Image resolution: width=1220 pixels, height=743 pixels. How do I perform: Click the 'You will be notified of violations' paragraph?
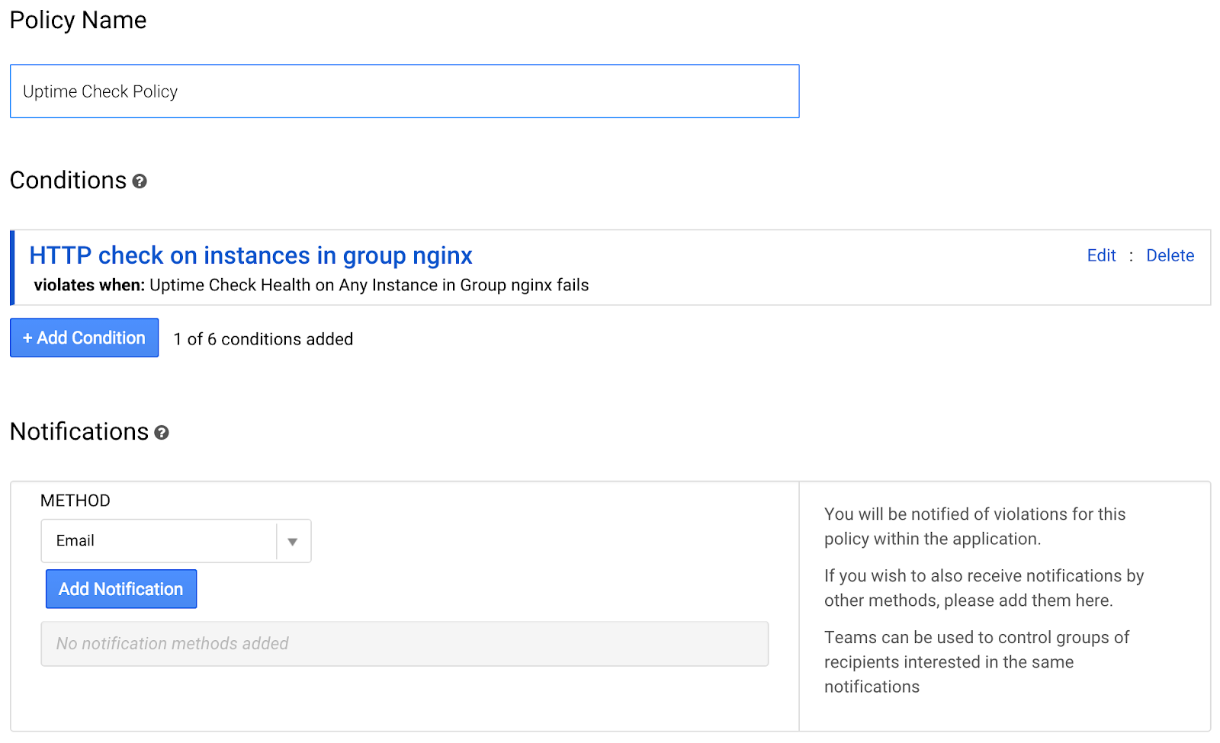(x=974, y=527)
